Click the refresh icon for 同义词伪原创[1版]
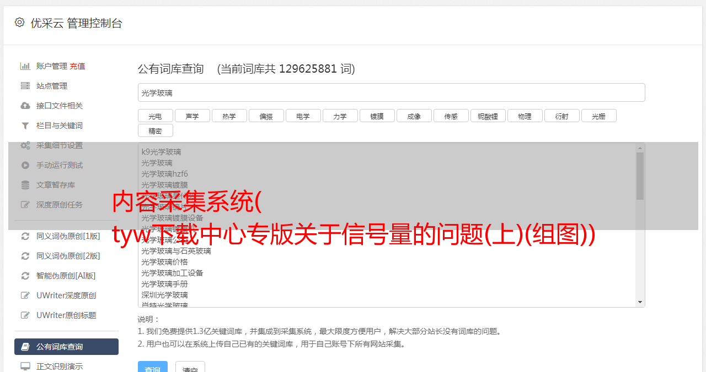706x372 pixels. [25, 236]
